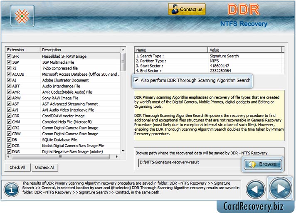Toggle the ARW extension checkbox
The image size is (296, 213).
pos(9,98)
